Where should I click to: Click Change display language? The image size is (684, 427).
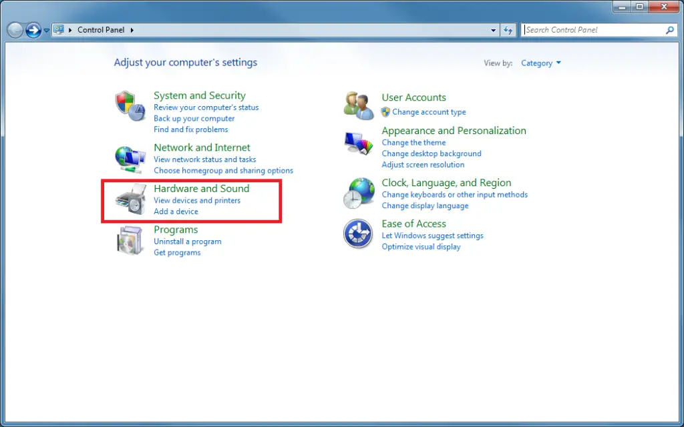[425, 205]
